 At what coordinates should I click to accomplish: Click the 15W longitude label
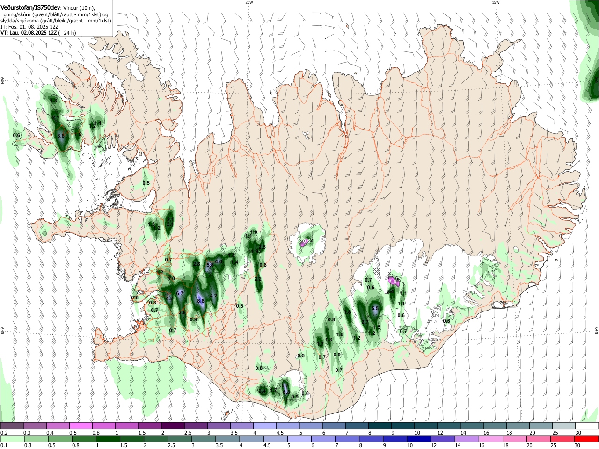(496, 2)
